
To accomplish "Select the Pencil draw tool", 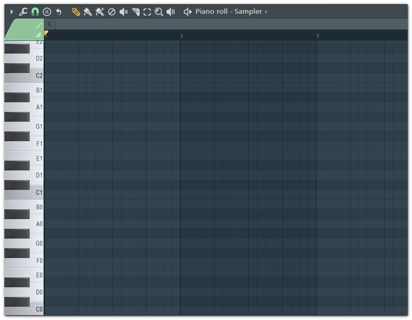I will (75, 12).
